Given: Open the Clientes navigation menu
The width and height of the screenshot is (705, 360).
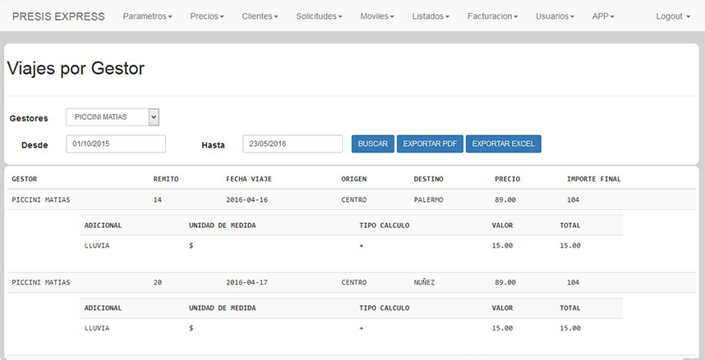Looking at the screenshot, I should pos(260,16).
